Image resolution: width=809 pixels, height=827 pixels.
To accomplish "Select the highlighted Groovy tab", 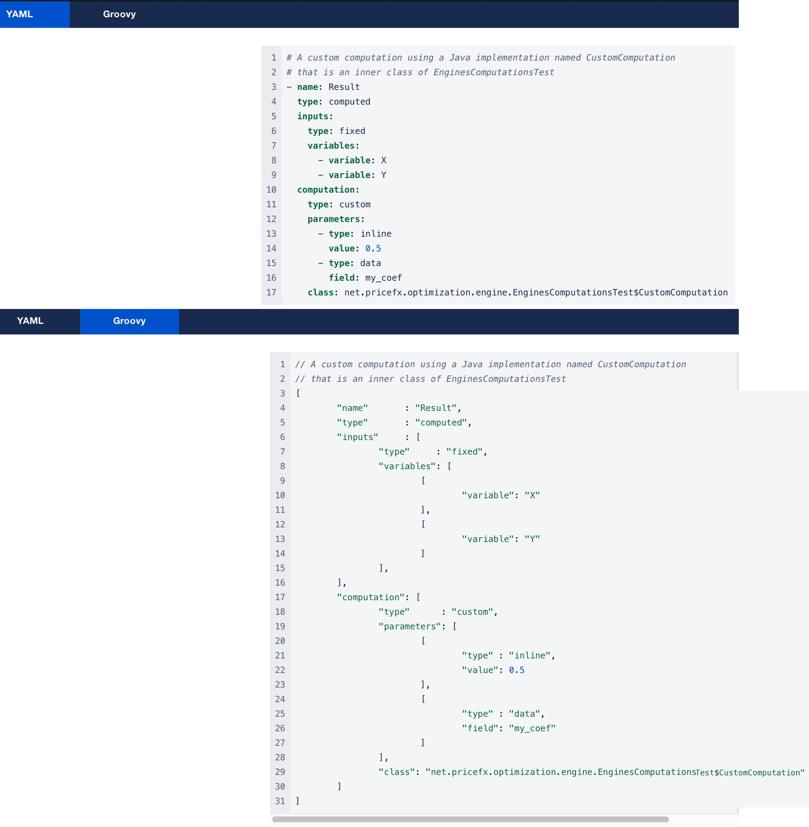I will (129, 321).
